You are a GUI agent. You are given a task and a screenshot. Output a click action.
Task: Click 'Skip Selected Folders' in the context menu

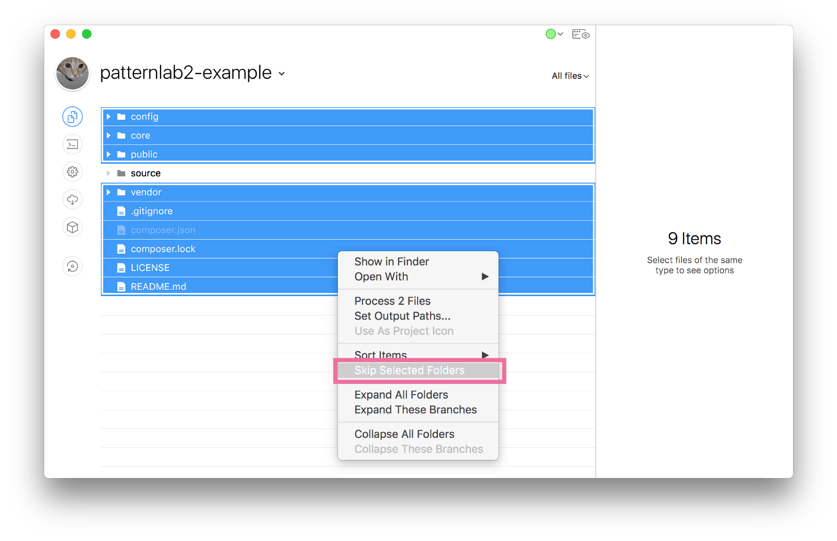409,370
